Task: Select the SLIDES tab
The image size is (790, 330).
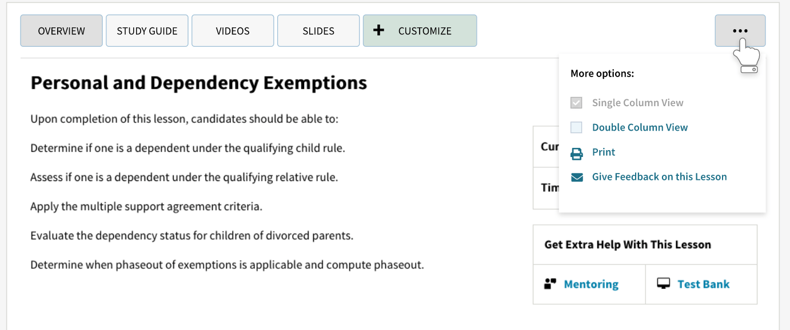Action: coord(318,30)
